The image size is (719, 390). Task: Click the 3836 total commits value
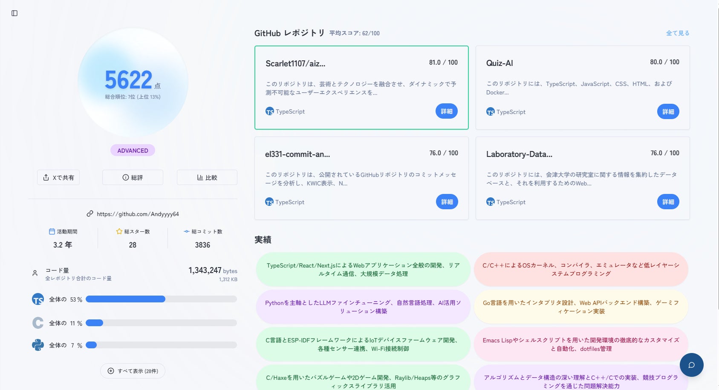point(202,245)
